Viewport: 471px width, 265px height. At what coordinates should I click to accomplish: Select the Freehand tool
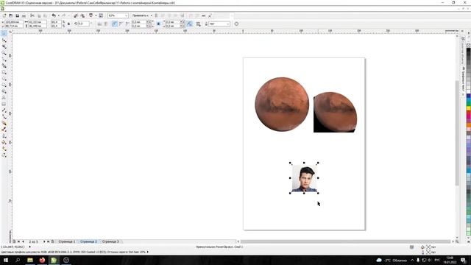point(4,60)
